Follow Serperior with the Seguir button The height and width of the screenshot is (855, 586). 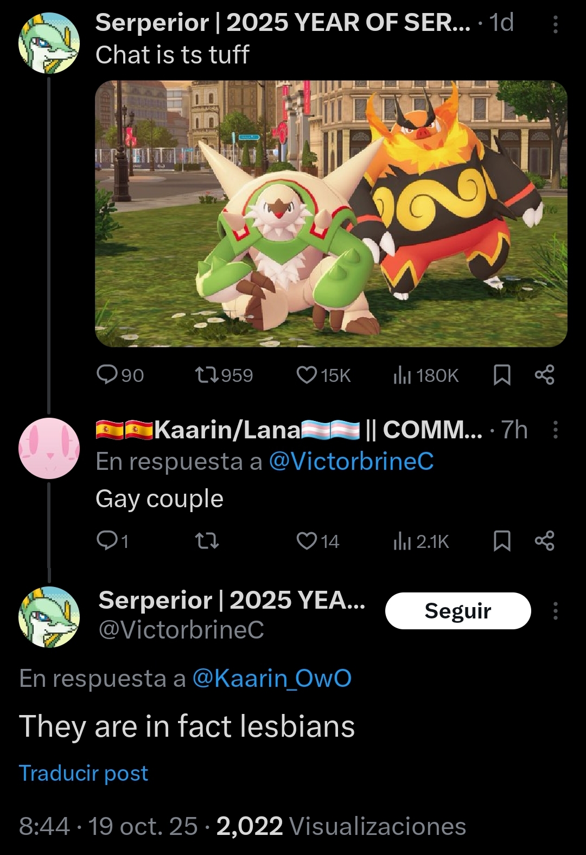(x=458, y=611)
